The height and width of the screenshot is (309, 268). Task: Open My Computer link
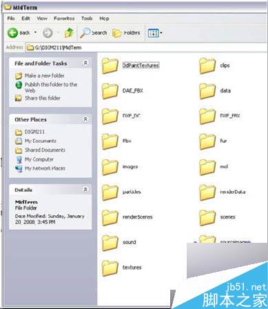coord(39,159)
